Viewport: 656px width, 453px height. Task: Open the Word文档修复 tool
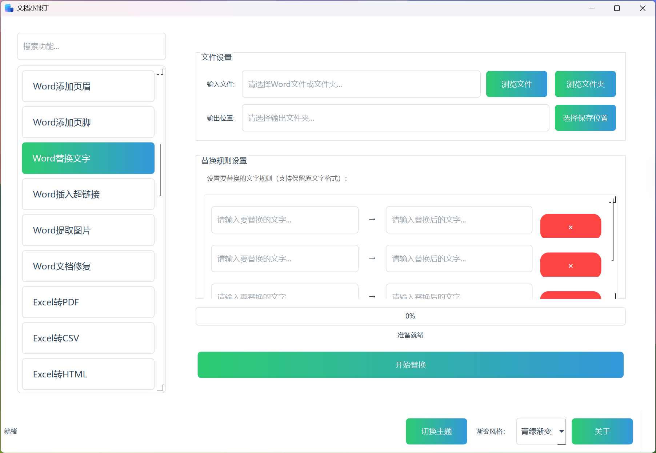coord(88,266)
